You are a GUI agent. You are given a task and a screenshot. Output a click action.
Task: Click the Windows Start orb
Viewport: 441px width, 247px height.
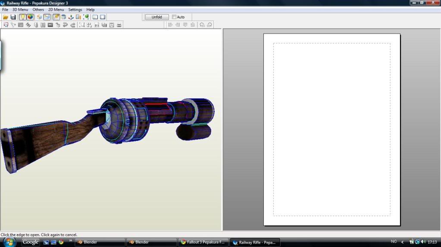tap(9, 242)
